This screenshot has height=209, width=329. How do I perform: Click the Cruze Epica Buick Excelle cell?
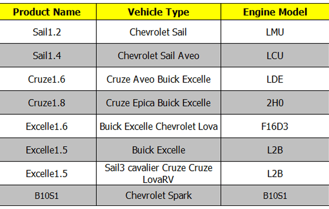(x=159, y=103)
